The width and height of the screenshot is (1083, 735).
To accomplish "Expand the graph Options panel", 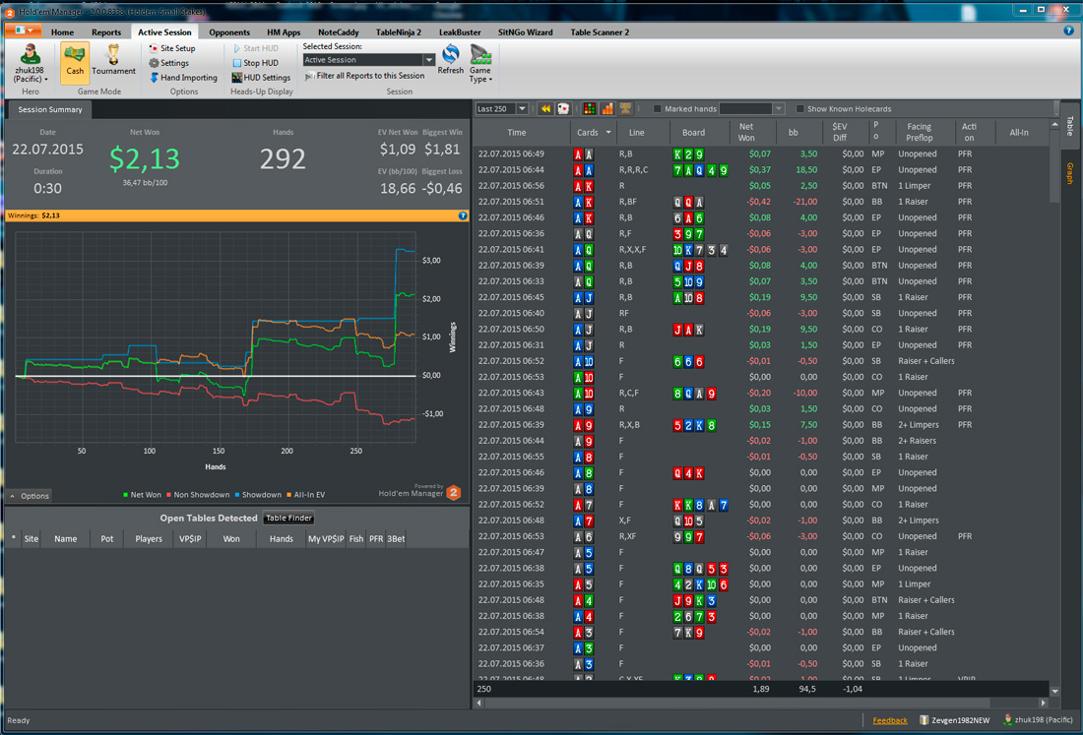I will tap(29, 496).
